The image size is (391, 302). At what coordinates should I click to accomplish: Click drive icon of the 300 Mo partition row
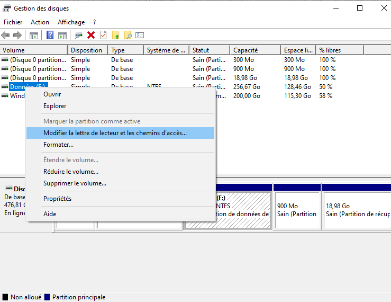click(x=5, y=60)
